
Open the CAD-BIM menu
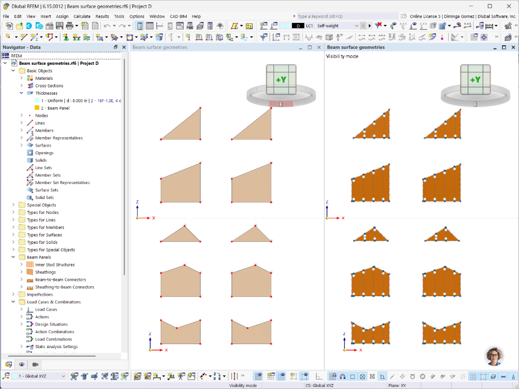(x=178, y=16)
